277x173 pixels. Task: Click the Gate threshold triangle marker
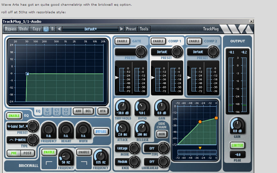coord(117,77)
